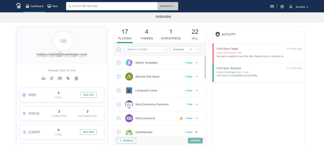Open the mail envelope icon in header

[272, 6]
